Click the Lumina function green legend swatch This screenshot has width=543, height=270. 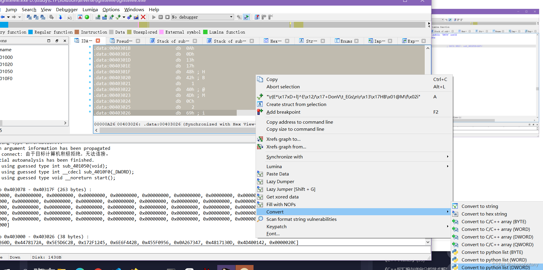click(x=205, y=32)
